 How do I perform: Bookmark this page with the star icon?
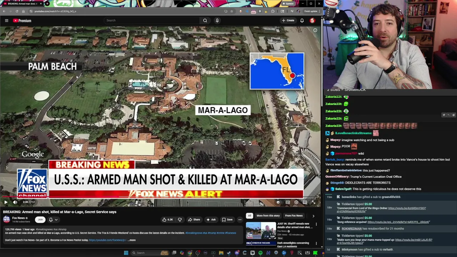click(x=231, y=11)
